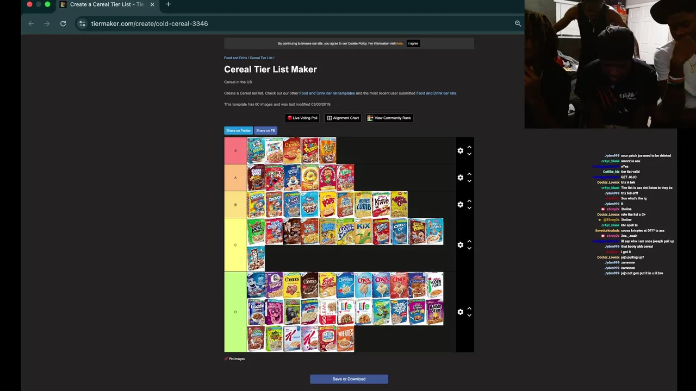696x391 pixels.
Task: Share on FB
Action: 265,130
